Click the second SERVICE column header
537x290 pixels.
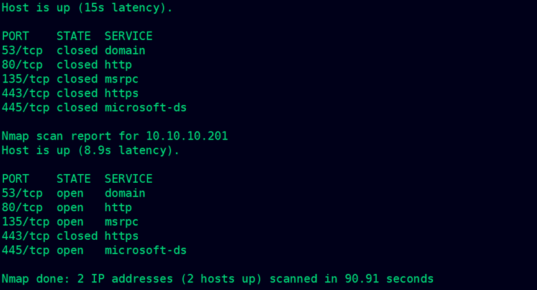point(129,178)
